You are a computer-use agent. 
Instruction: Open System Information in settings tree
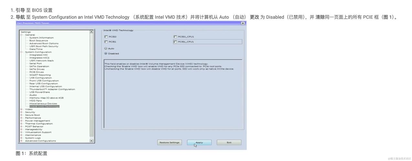click(x=41, y=38)
